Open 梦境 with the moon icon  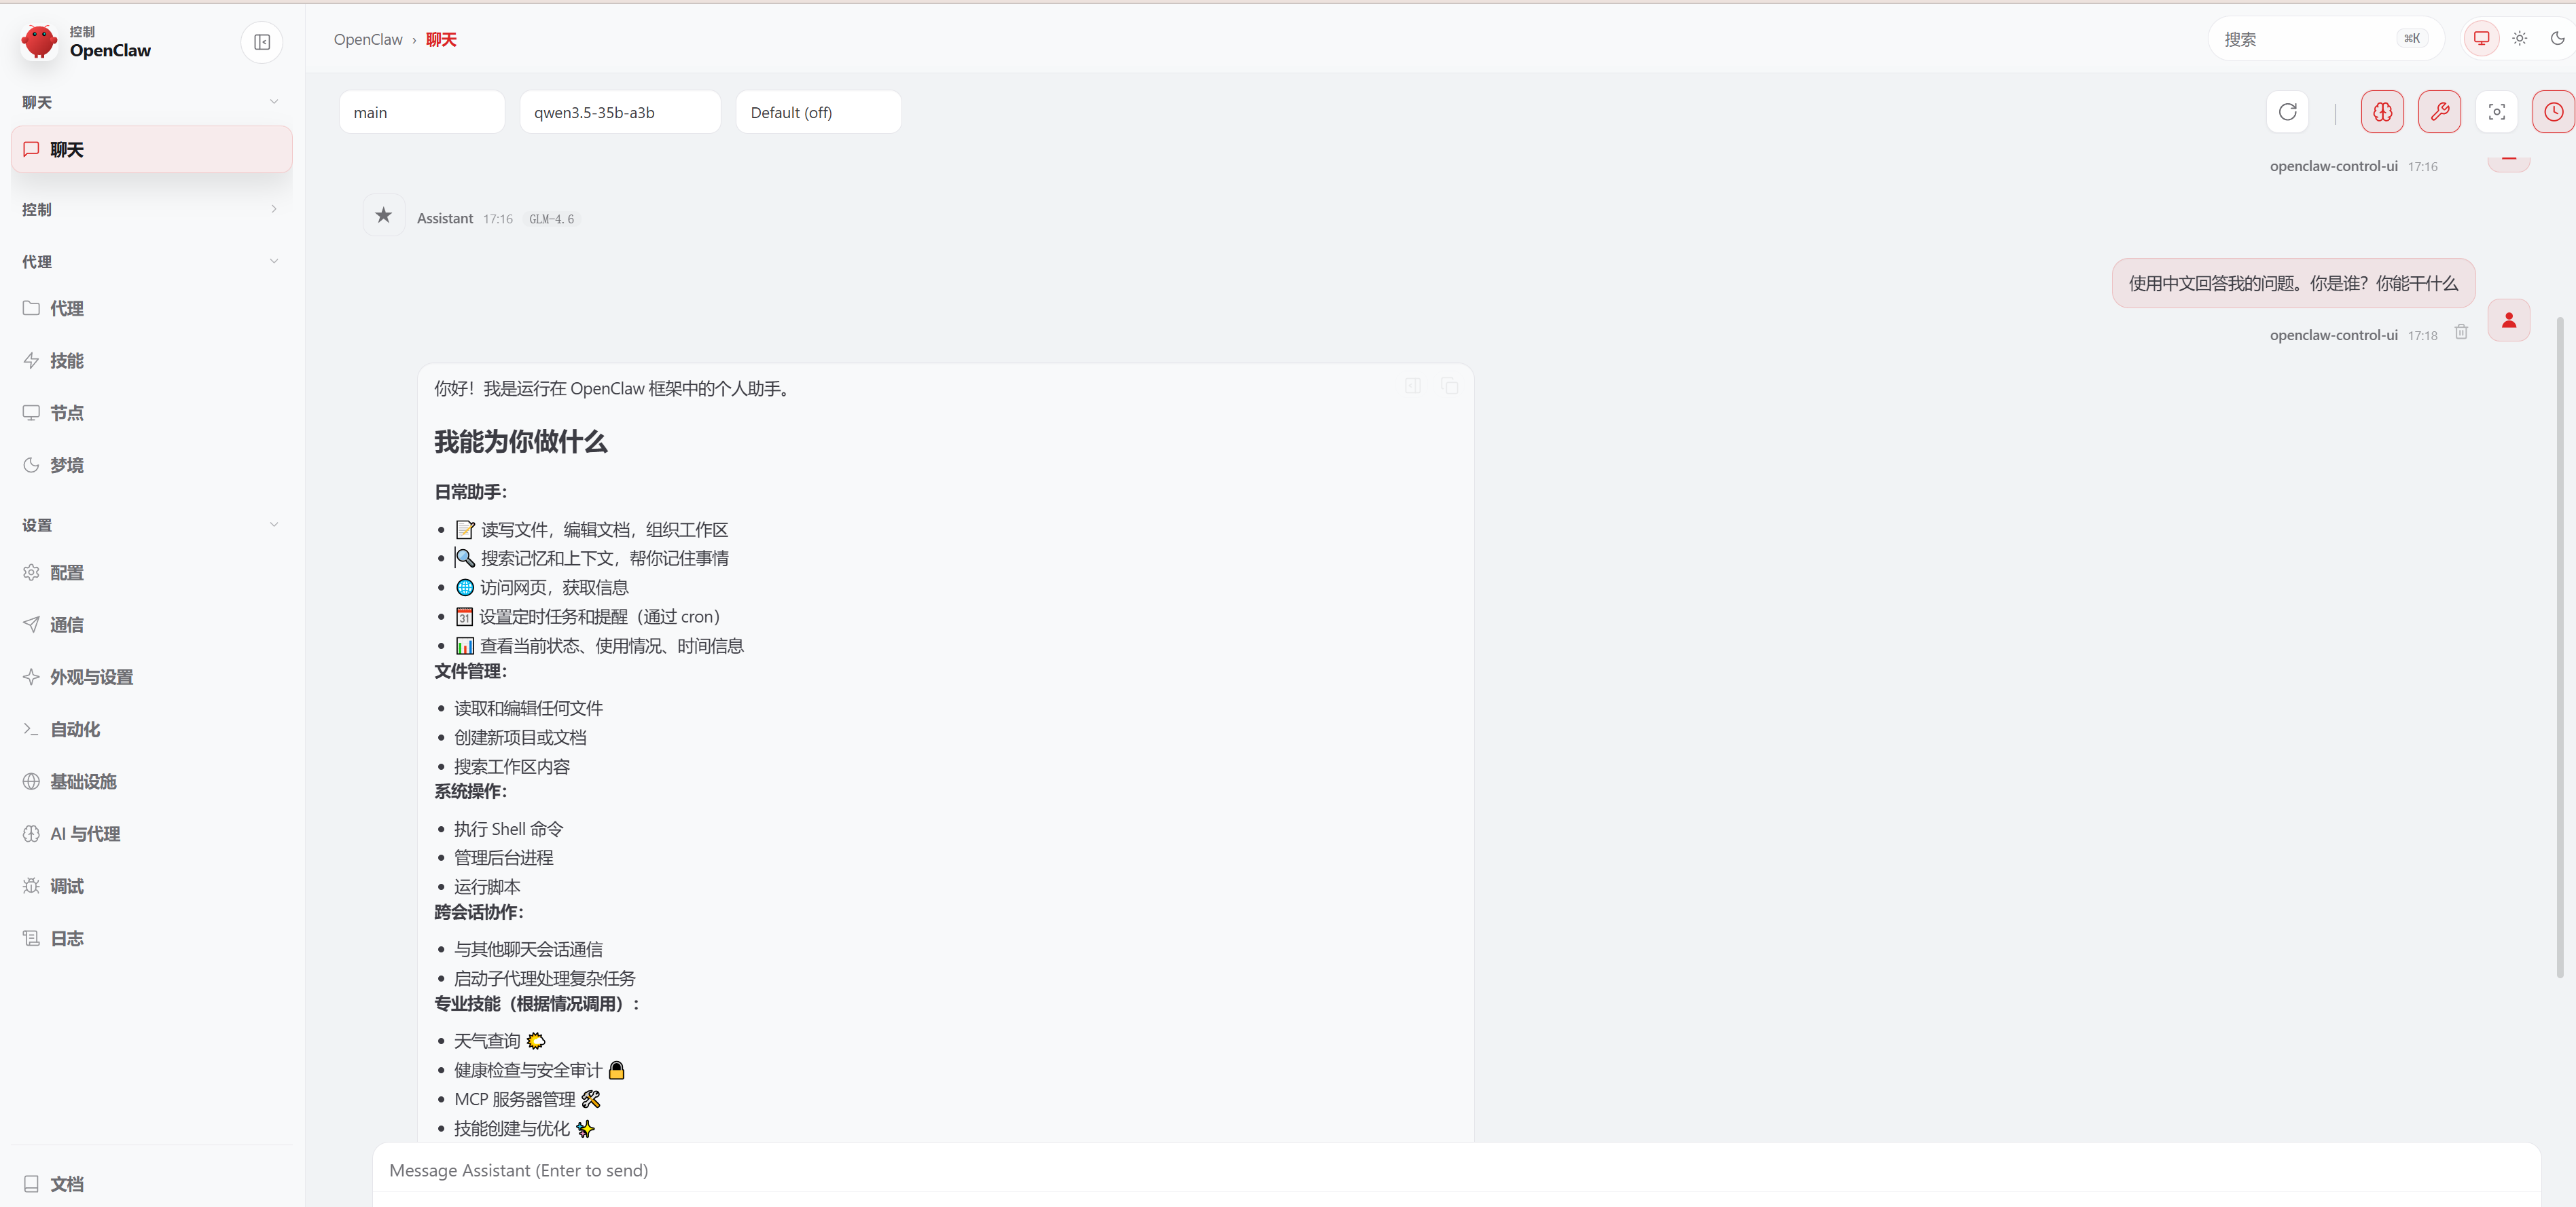click(152, 464)
